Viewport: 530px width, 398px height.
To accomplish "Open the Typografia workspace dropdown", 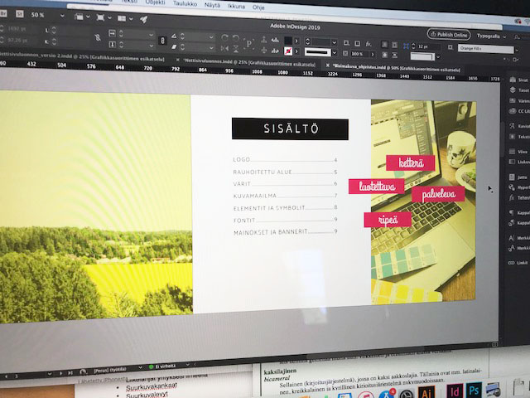I will 491,36.
